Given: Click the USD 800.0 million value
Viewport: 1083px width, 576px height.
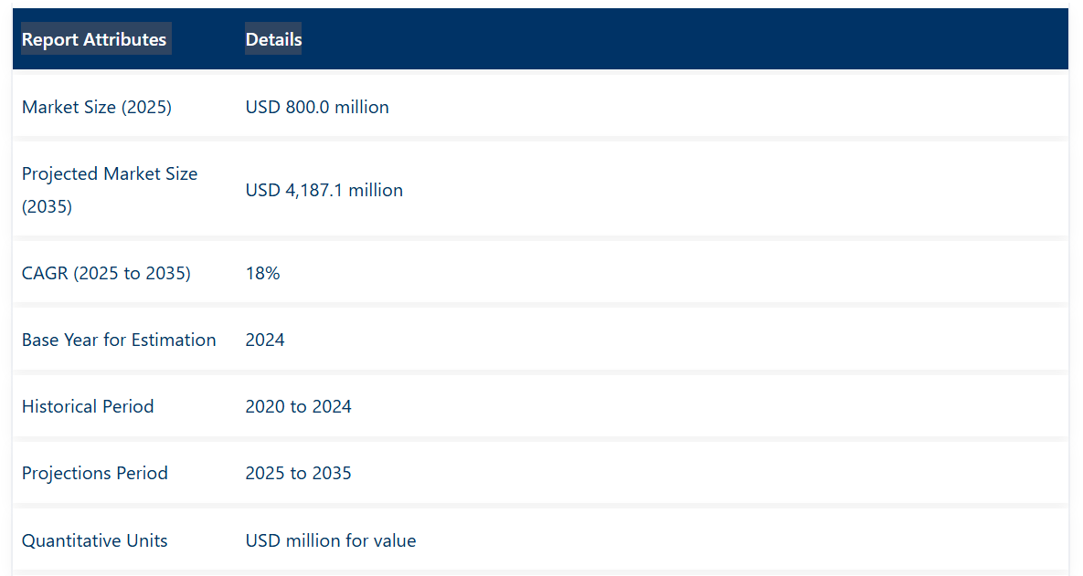Looking at the screenshot, I should click(x=317, y=107).
